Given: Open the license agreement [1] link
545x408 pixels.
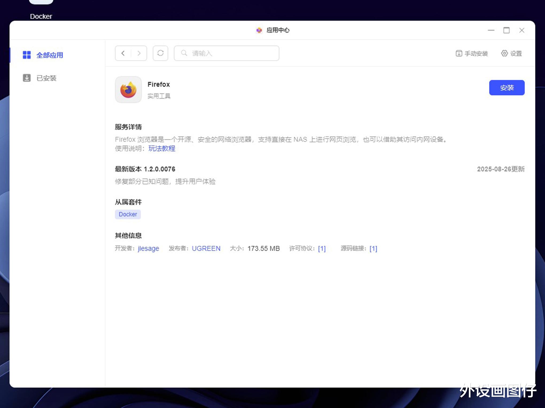Looking at the screenshot, I should pyautogui.click(x=322, y=249).
